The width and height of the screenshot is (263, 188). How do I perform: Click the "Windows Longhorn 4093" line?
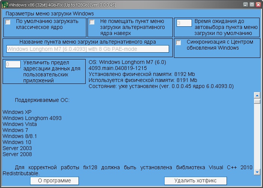32,118
